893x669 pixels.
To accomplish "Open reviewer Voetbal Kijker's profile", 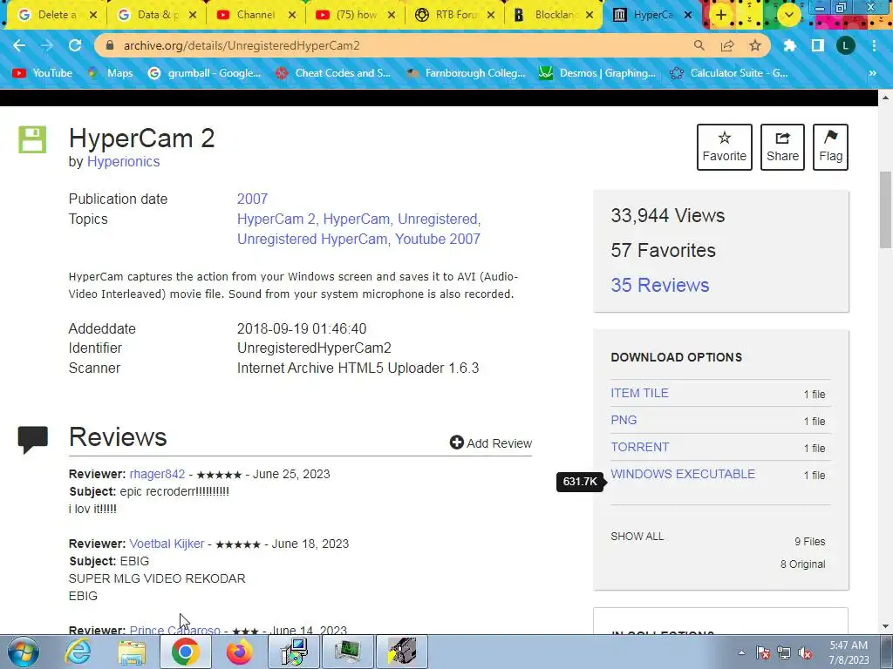I will pyautogui.click(x=167, y=544).
